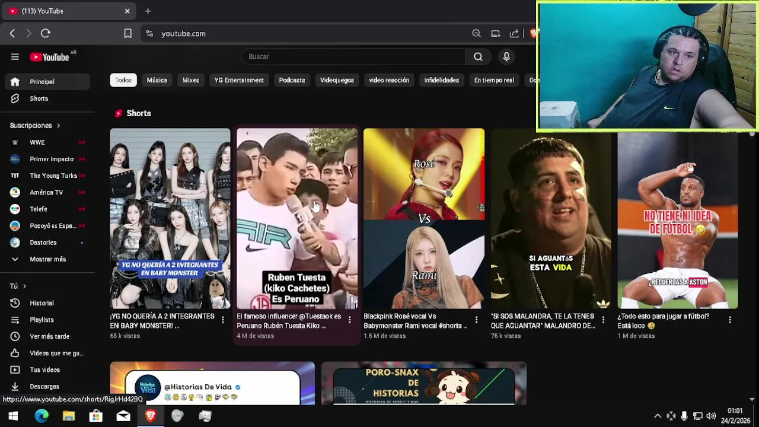Select the Podcasts filter chip
This screenshot has height=427, width=759.
click(x=292, y=80)
